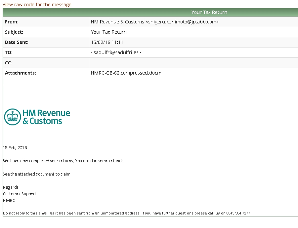This screenshot has width=298, height=228.
Task: Click the subject value Your Tax Return
Action: [x=109, y=32]
